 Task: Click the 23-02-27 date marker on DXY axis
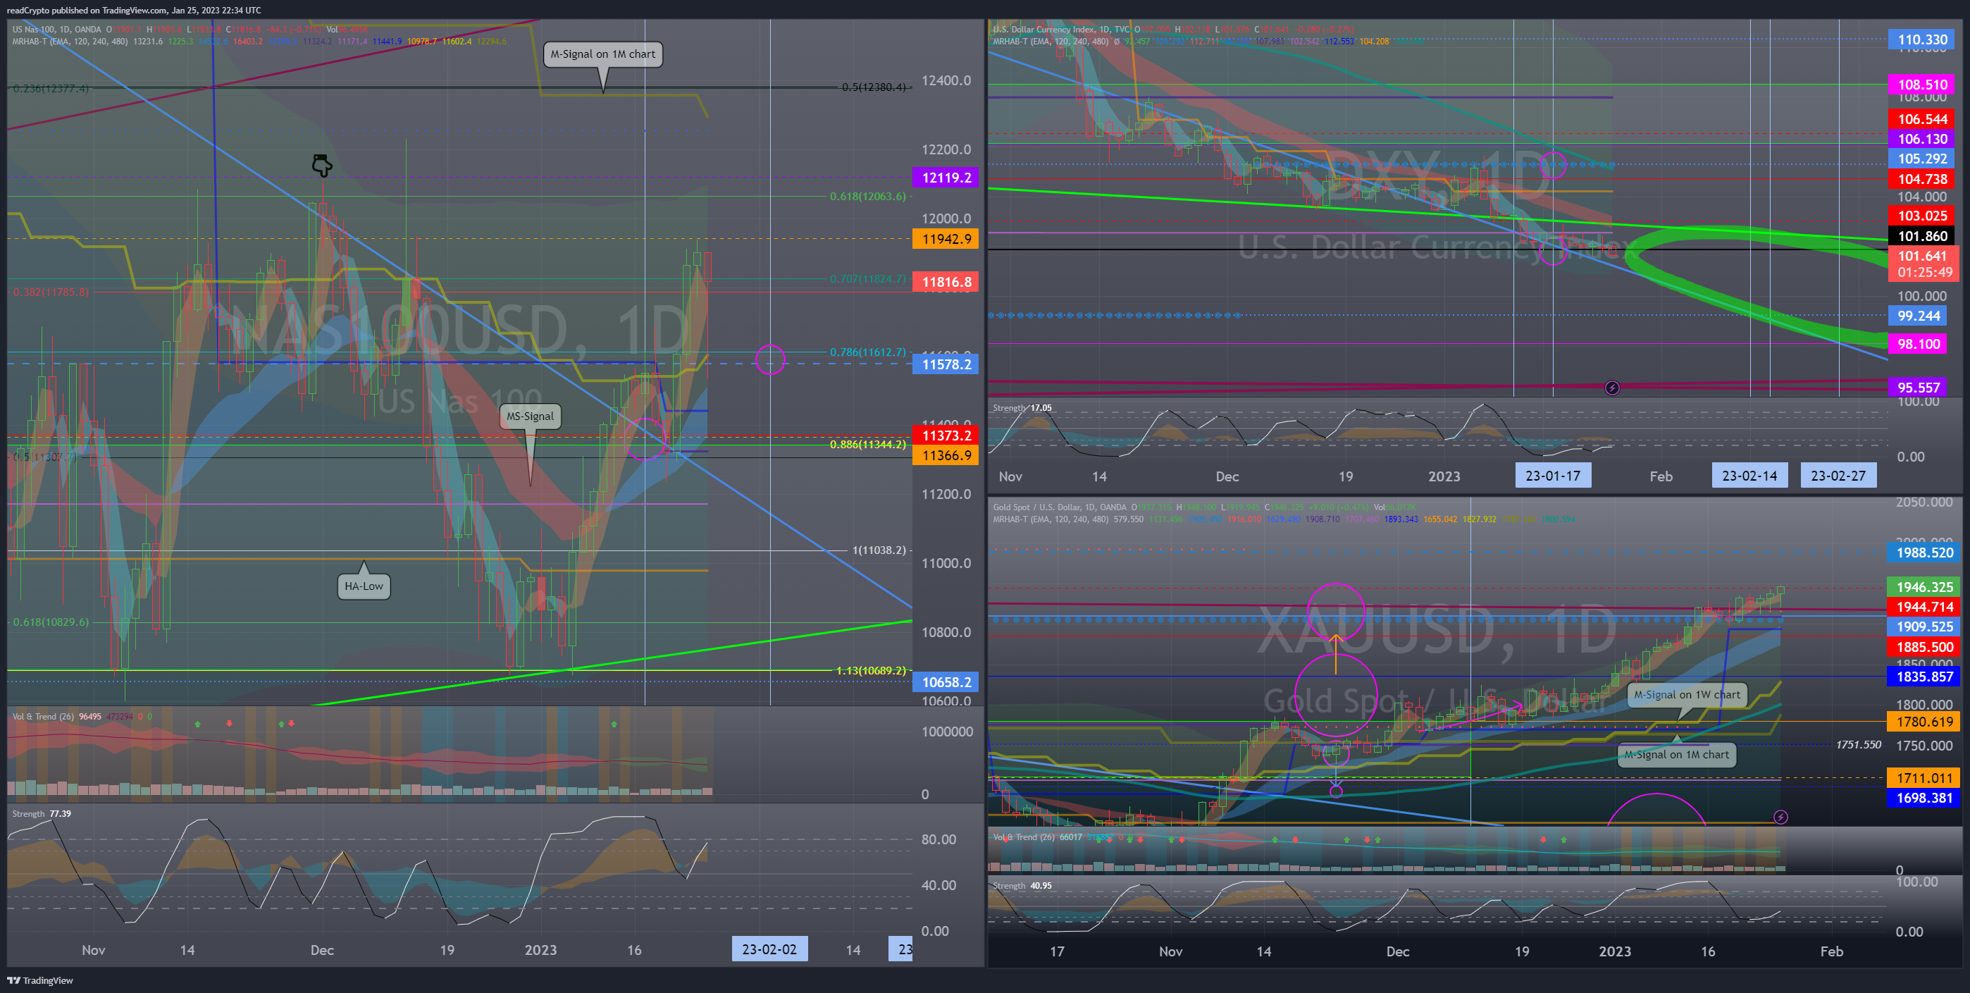pos(1838,475)
